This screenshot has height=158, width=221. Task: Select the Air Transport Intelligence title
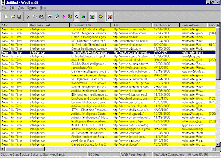(x=90, y=133)
